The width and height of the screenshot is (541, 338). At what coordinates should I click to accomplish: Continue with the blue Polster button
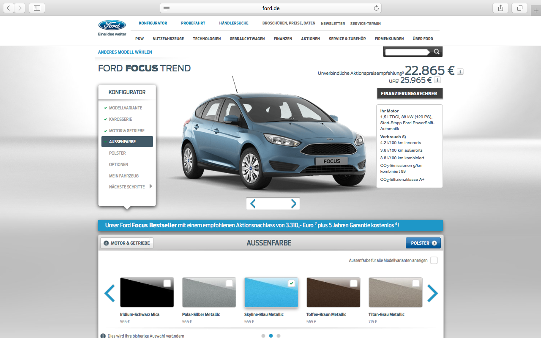[x=423, y=243]
